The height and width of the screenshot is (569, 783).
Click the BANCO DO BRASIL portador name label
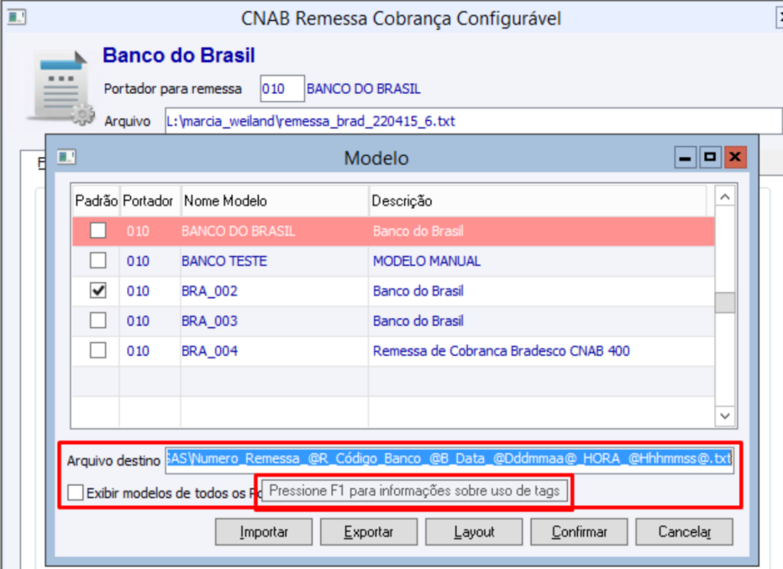click(x=364, y=89)
